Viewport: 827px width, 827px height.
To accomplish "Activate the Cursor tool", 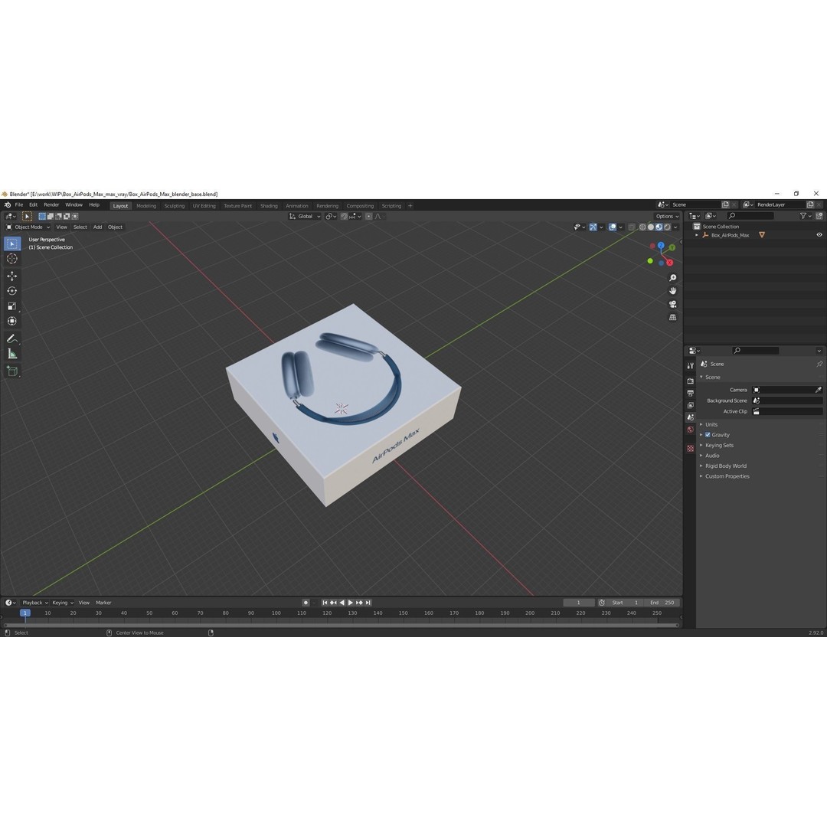I will click(12, 259).
